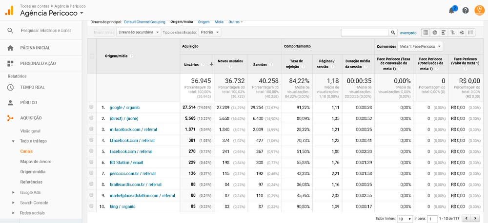Open the Referências sidebar item
This screenshot has width=488, height=223.
(x=31, y=182)
